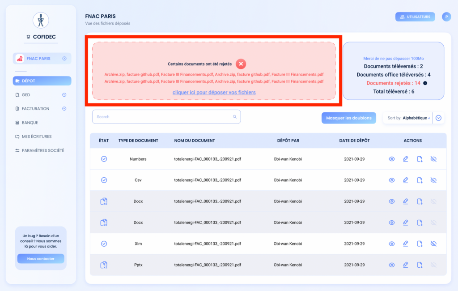The width and height of the screenshot is (458, 291).
Task: Click the DÉPÔT PAR column header
Action: pos(288,141)
